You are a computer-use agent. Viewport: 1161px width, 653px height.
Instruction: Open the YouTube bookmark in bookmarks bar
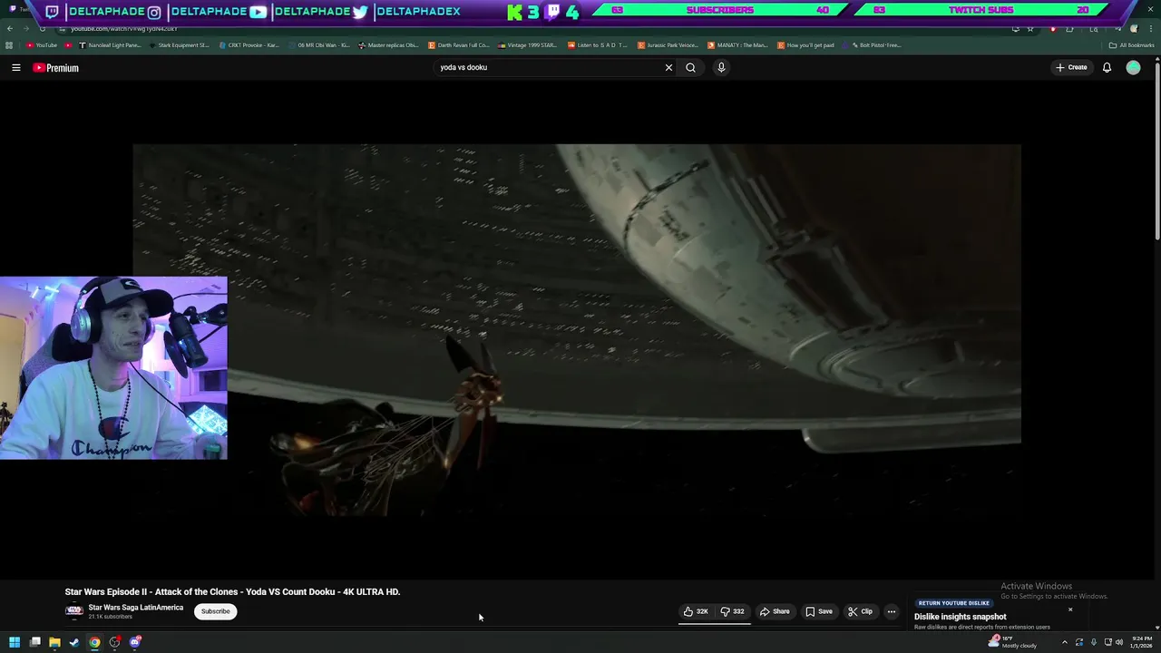(42, 45)
